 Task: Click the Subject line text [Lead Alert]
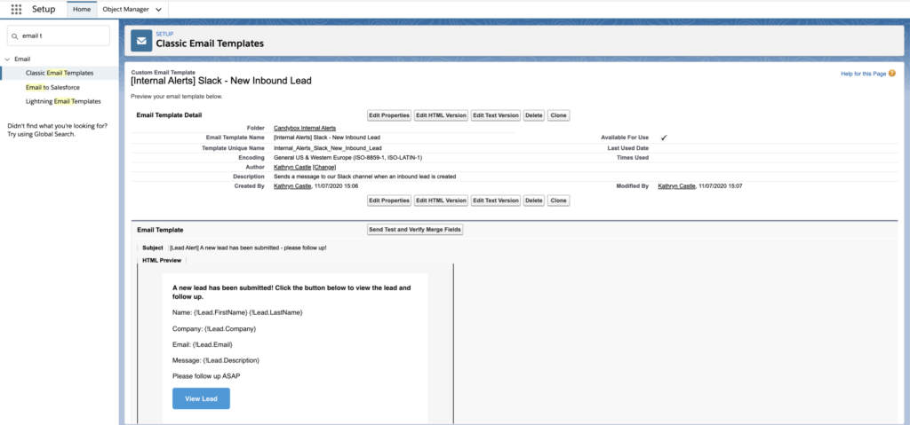click(x=248, y=248)
